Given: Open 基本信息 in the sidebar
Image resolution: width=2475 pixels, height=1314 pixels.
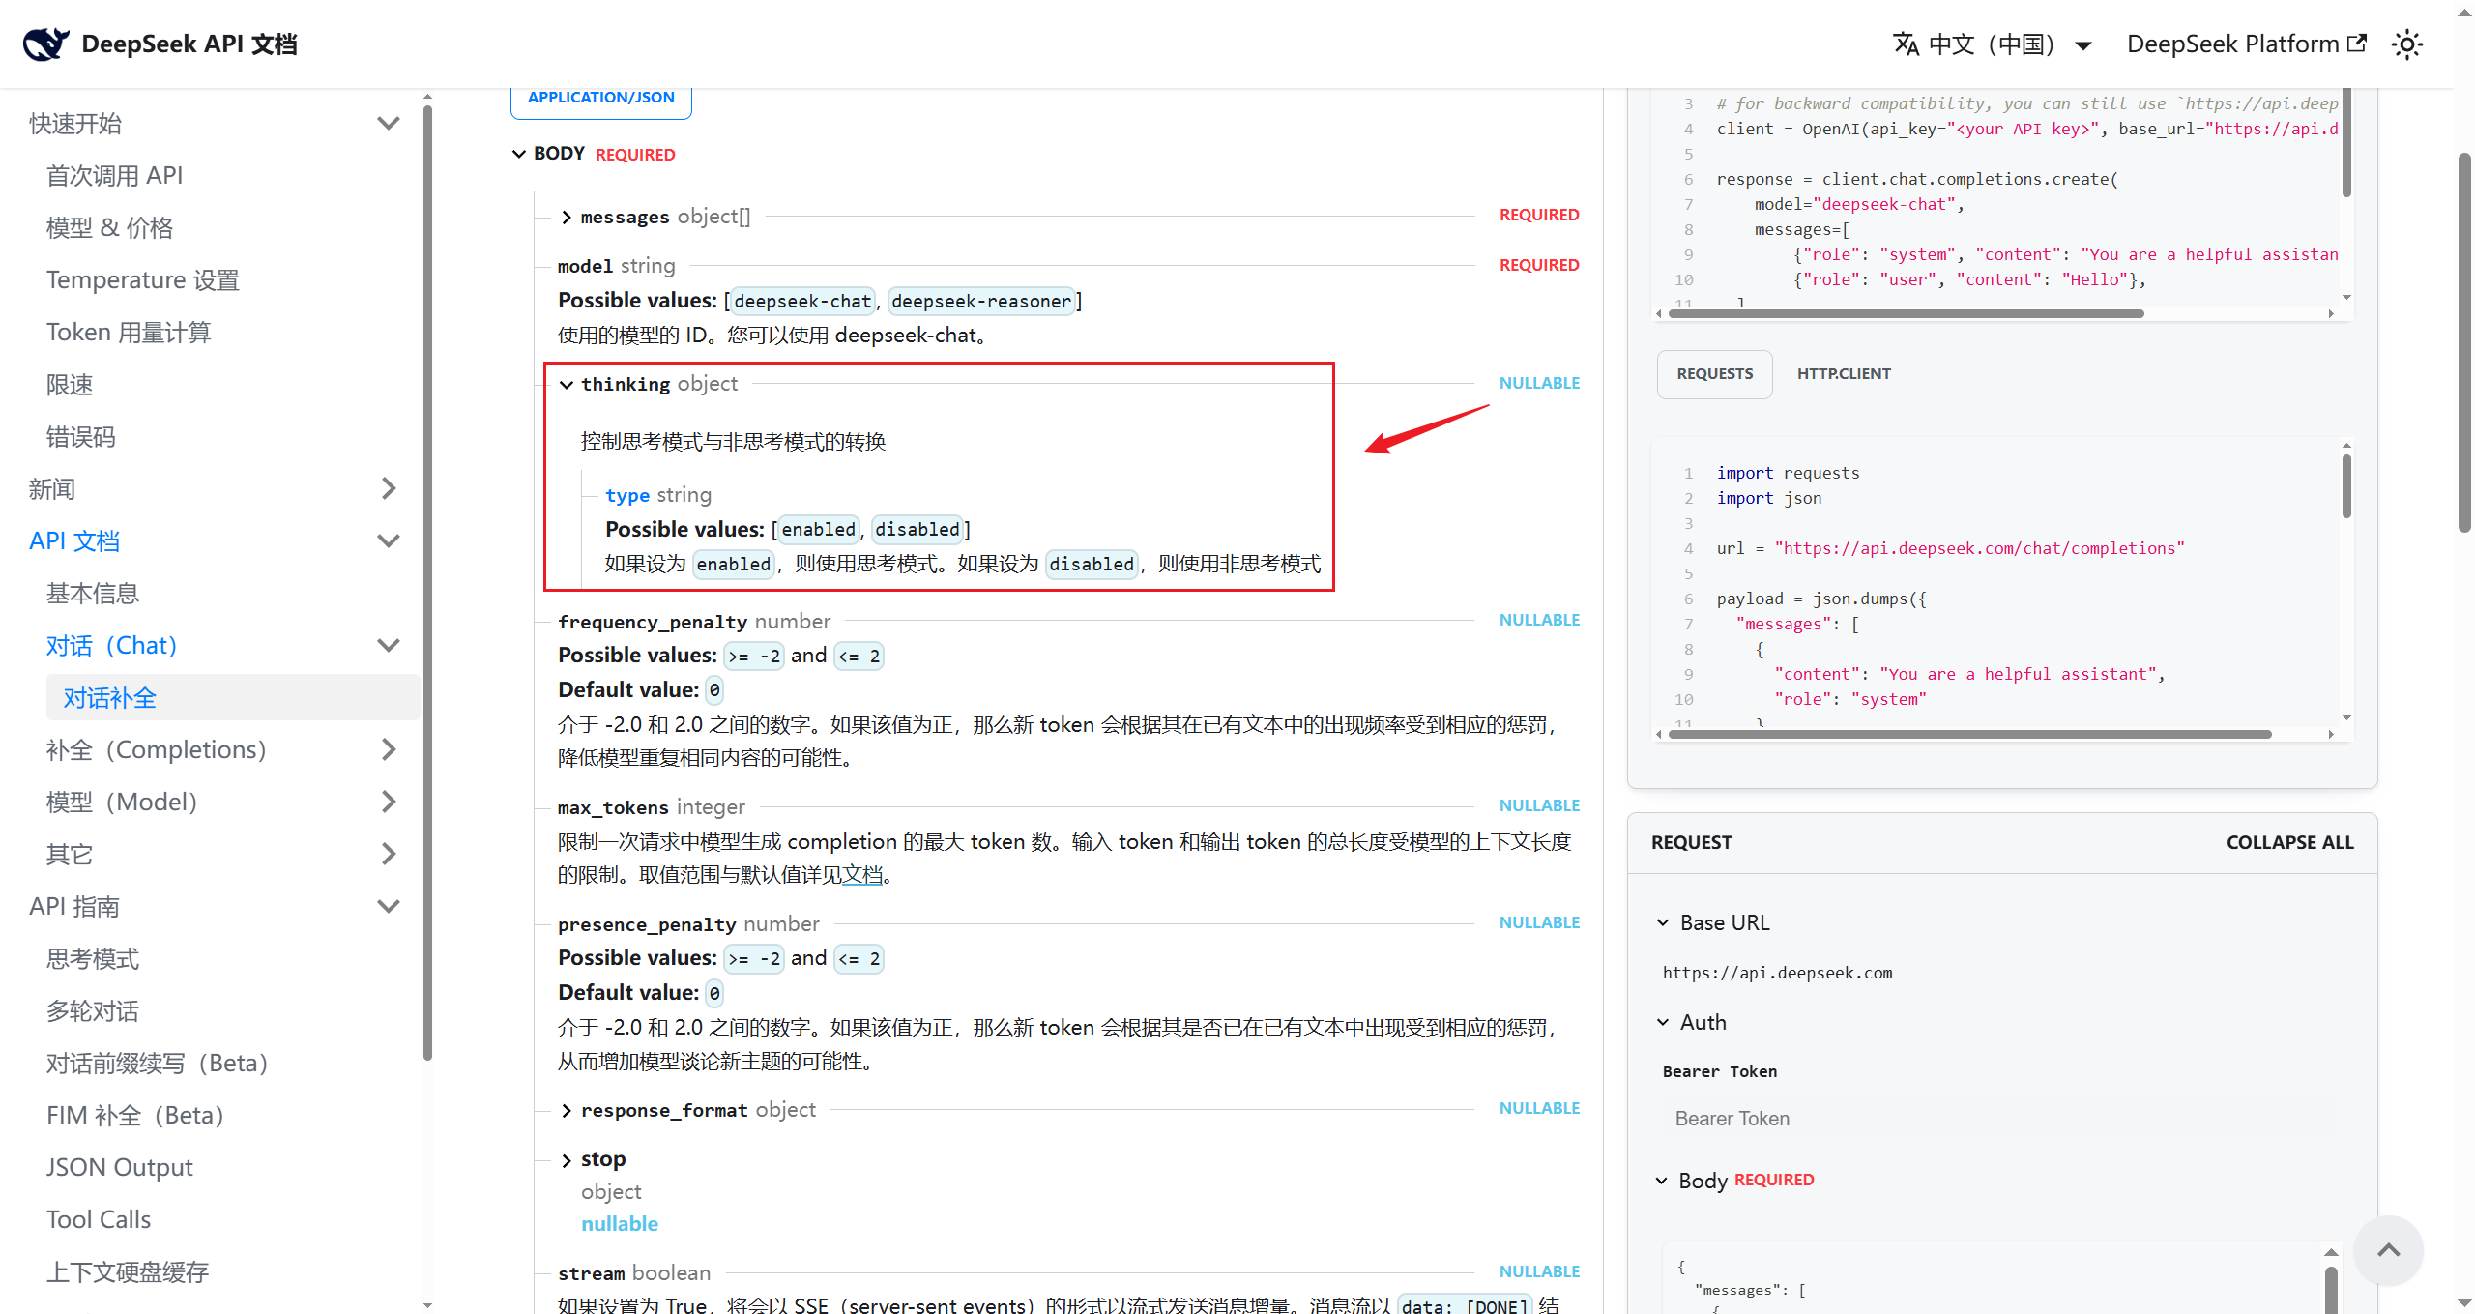Looking at the screenshot, I should tap(93, 593).
